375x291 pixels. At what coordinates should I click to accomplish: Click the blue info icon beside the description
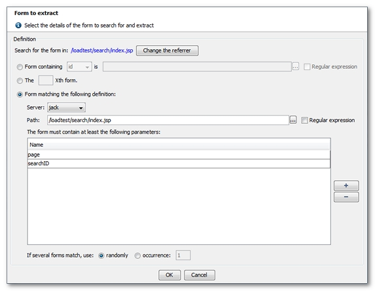point(18,25)
